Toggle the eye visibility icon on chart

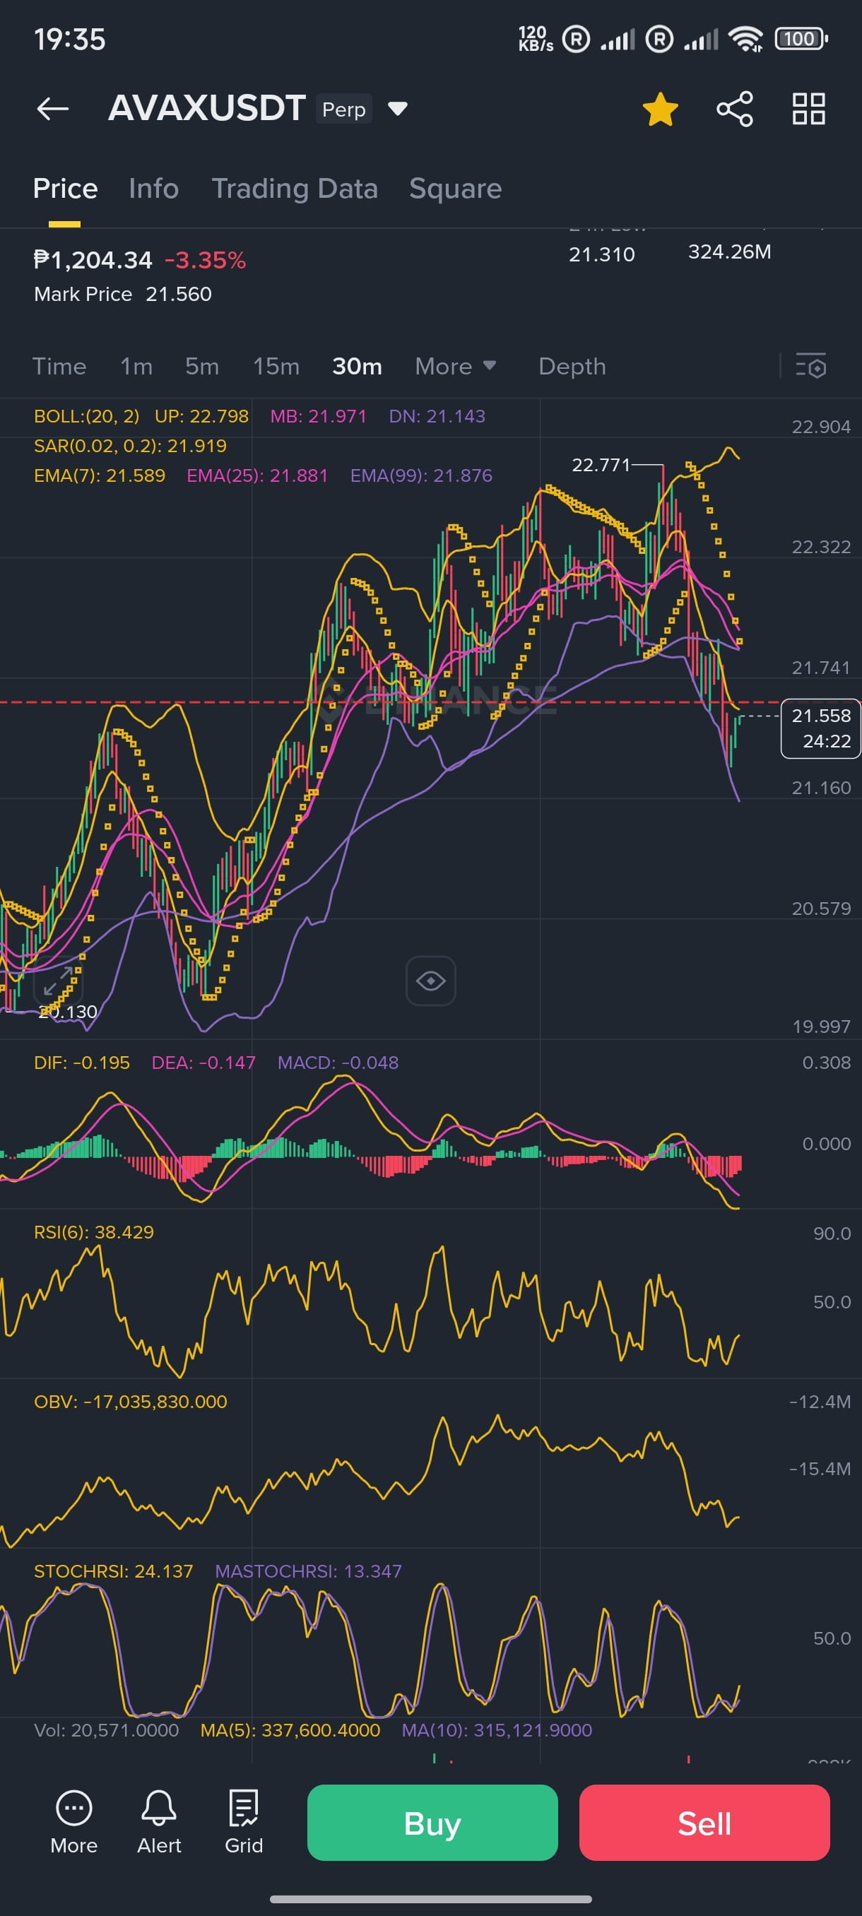coord(430,981)
